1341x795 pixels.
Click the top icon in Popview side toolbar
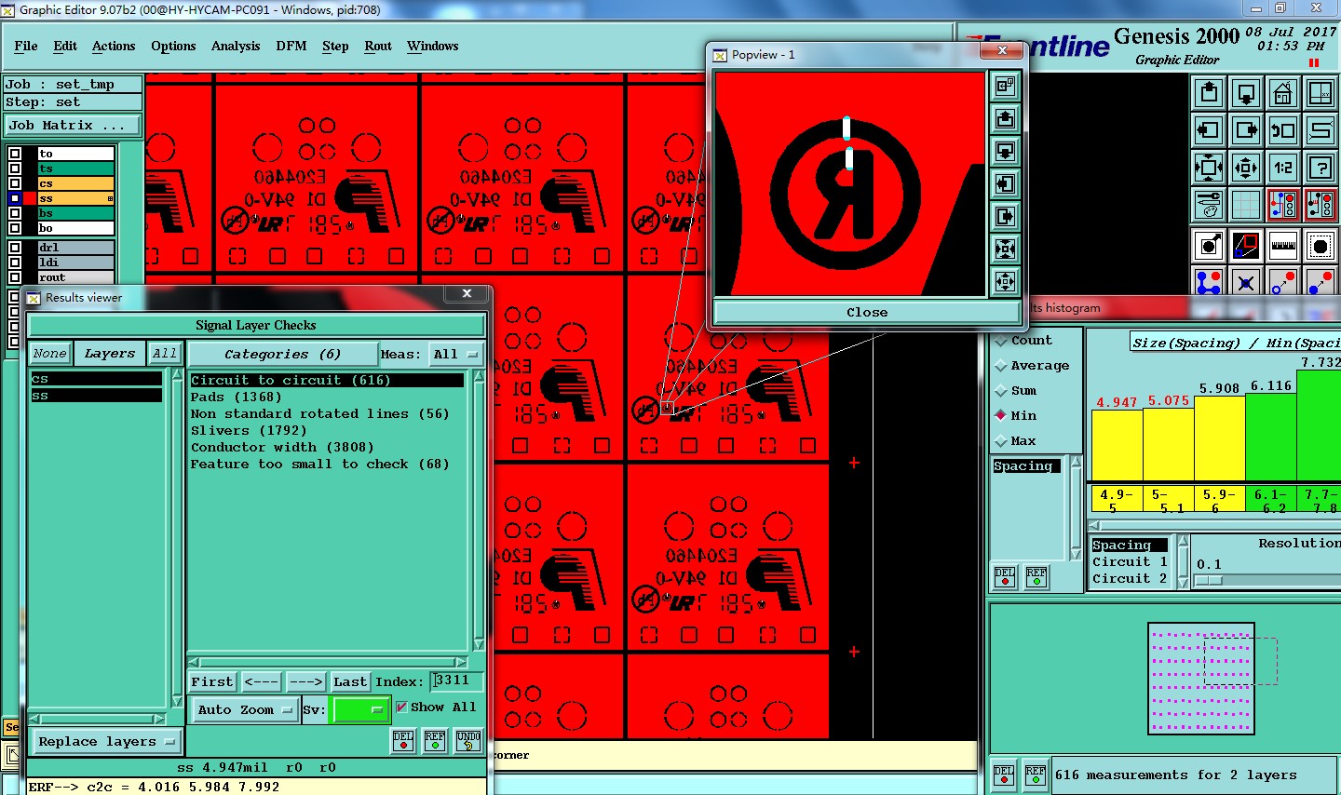coord(1005,86)
